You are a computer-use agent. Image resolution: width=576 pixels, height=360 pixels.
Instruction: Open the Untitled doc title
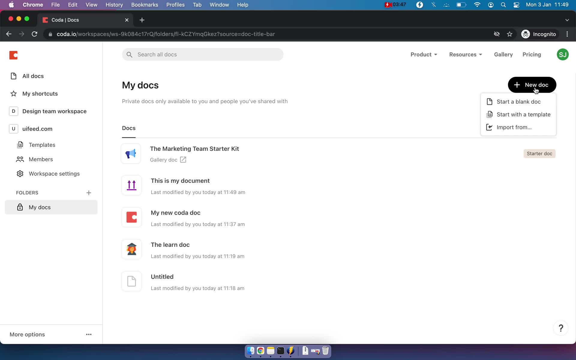(162, 277)
